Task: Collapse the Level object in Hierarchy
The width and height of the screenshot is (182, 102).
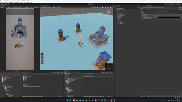Action: pyautogui.click(x=117, y=16)
